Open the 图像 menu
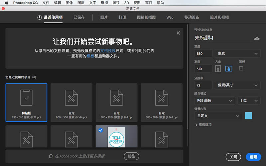 [69, 3]
